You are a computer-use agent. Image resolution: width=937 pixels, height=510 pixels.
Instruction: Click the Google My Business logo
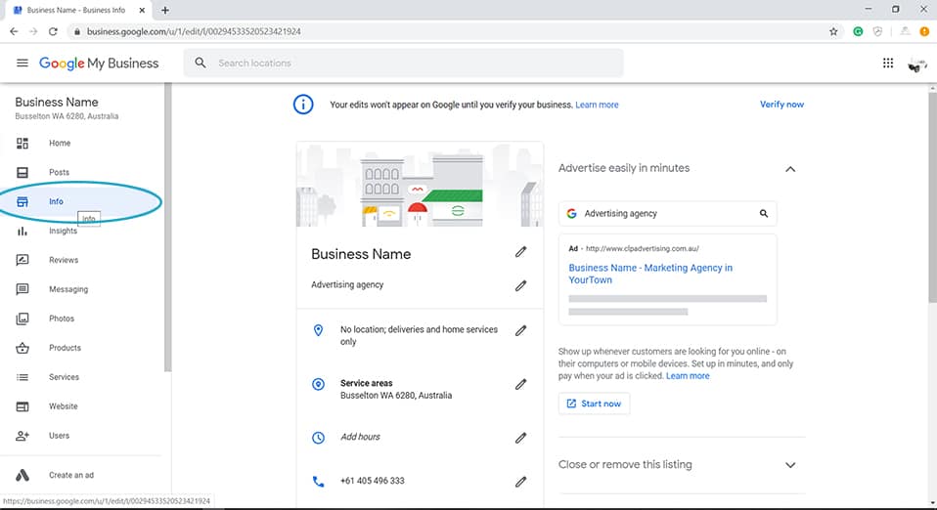[99, 64]
